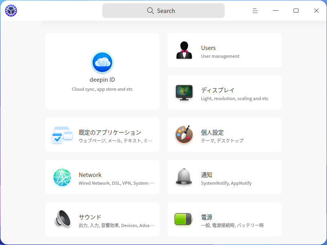The height and width of the screenshot is (245, 327).
Task: Open the deepin ID cloud icon
Action: (x=102, y=62)
